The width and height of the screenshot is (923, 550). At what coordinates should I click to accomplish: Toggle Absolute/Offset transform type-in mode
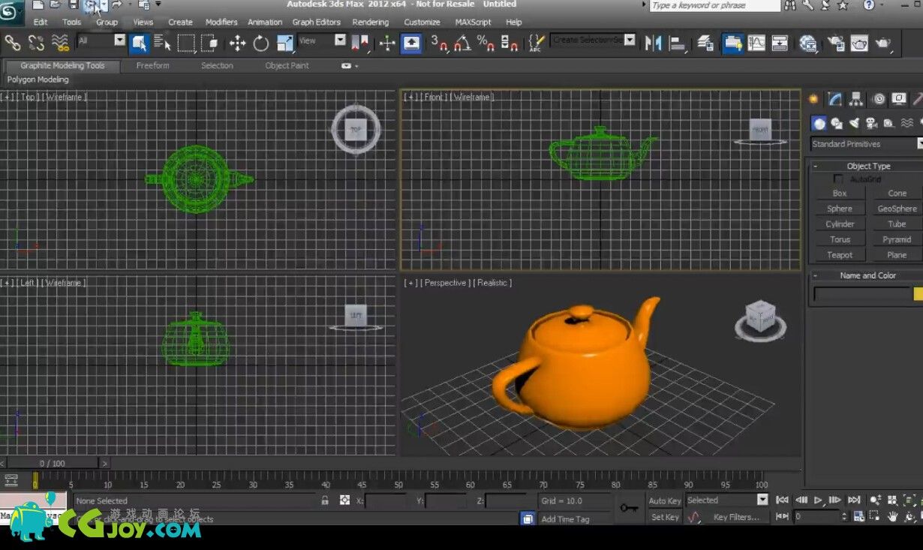(344, 500)
